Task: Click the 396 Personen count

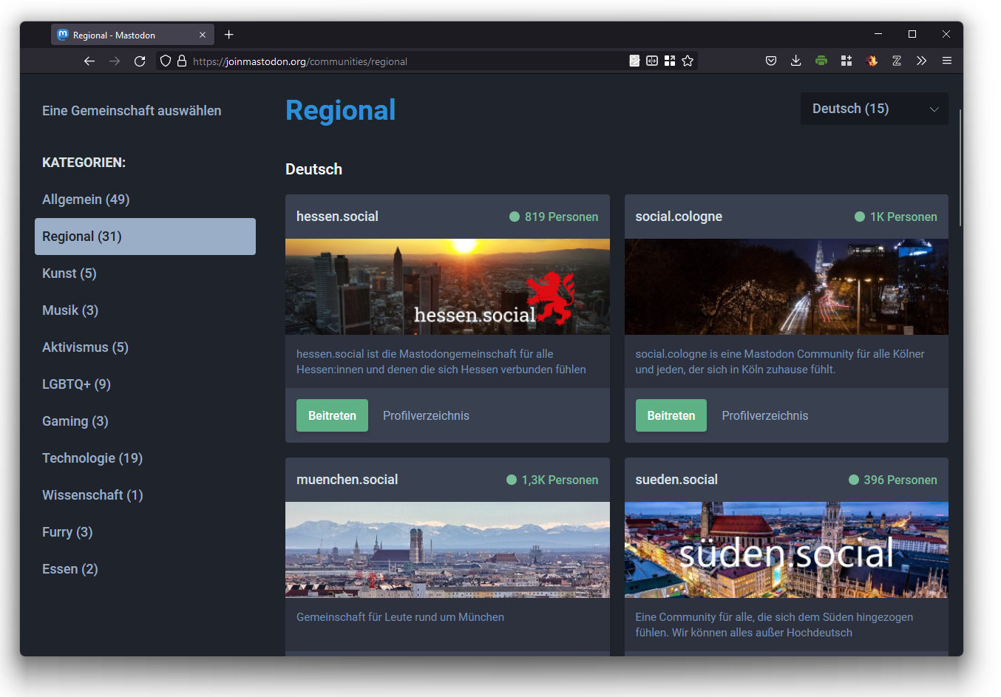Action: click(893, 480)
